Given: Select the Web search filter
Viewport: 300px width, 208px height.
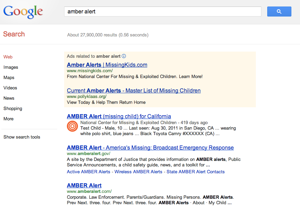Looking at the screenshot, I should tap(8, 57).
